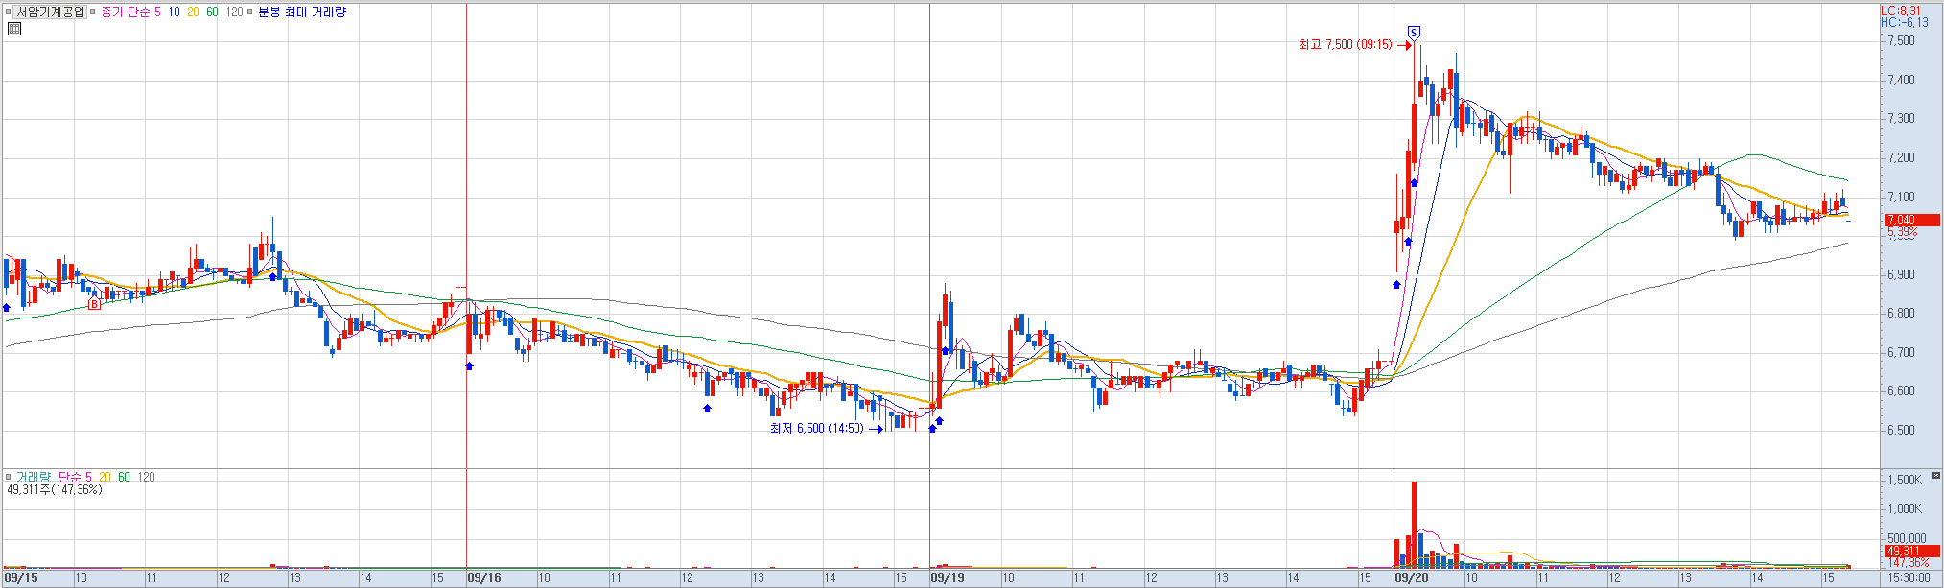Click the S sell signal marker at the peak
This screenshot has width=1944, height=588.
click(1414, 33)
